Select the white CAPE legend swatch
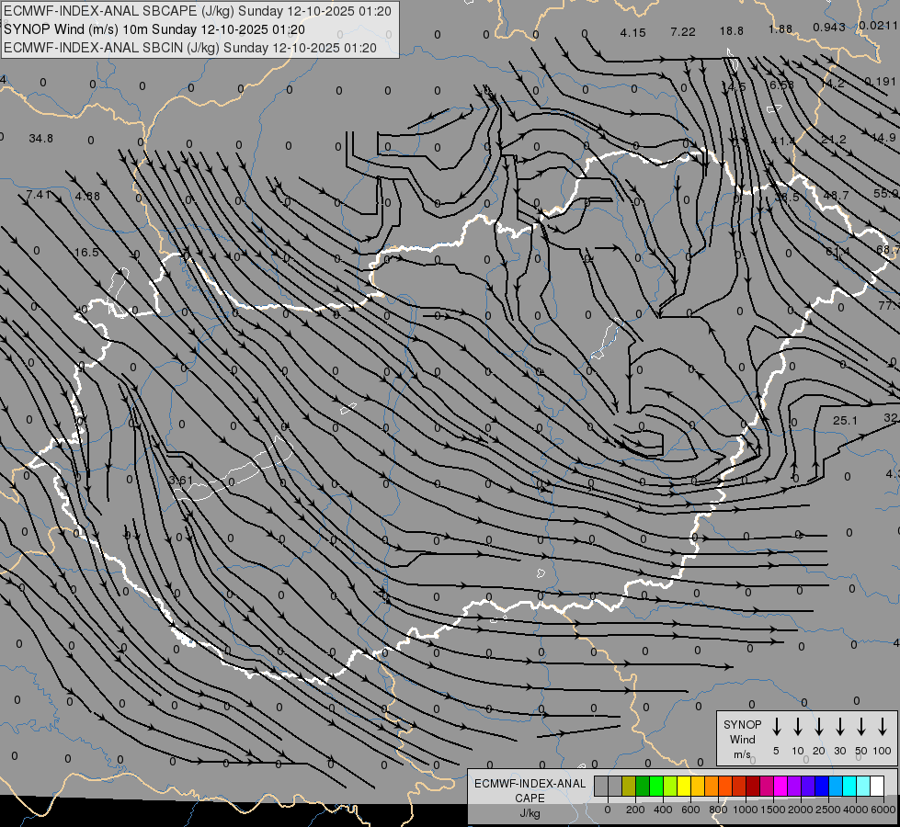Screen dimensions: 900x827 877,786
